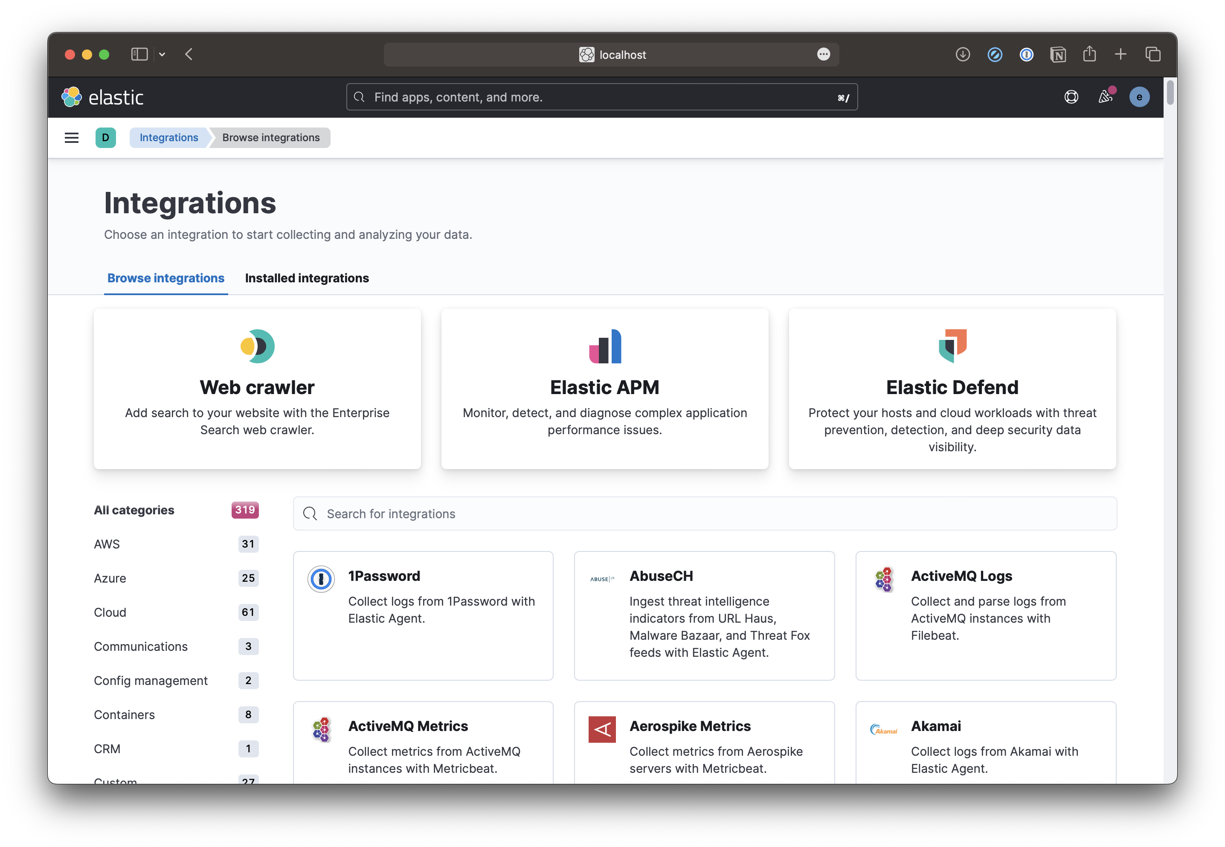Expand the sidebar dropdown chevron in Safari
Screen dimensions: 1225x847
click(163, 54)
